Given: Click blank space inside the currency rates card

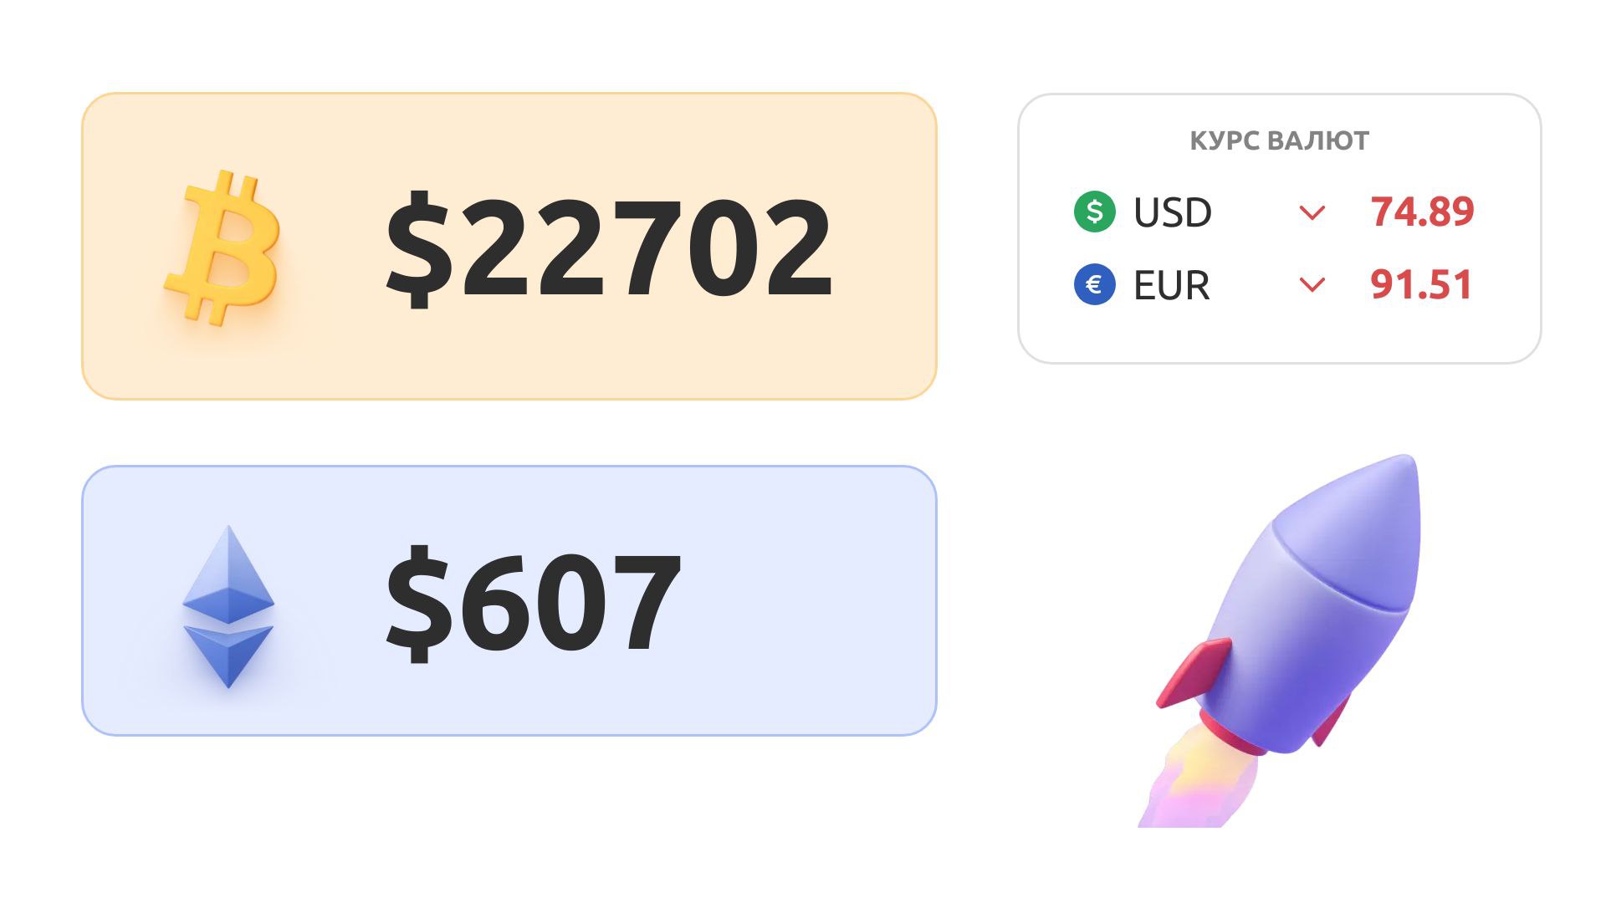Looking at the screenshot, I should click(x=1280, y=334).
